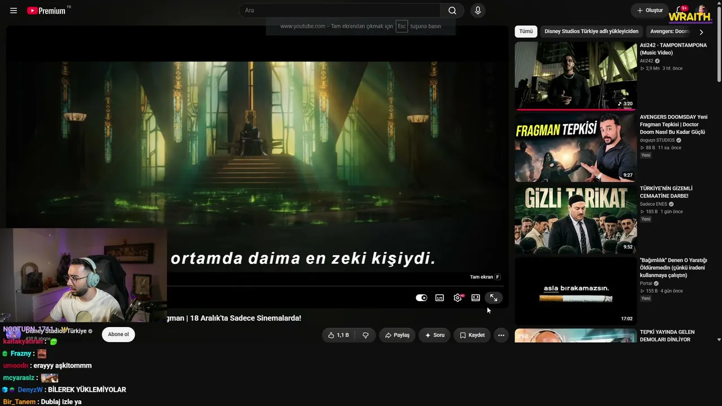Click chat username Bir_Tanem
Image resolution: width=722 pixels, height=406 pixels.
(19, 402)
